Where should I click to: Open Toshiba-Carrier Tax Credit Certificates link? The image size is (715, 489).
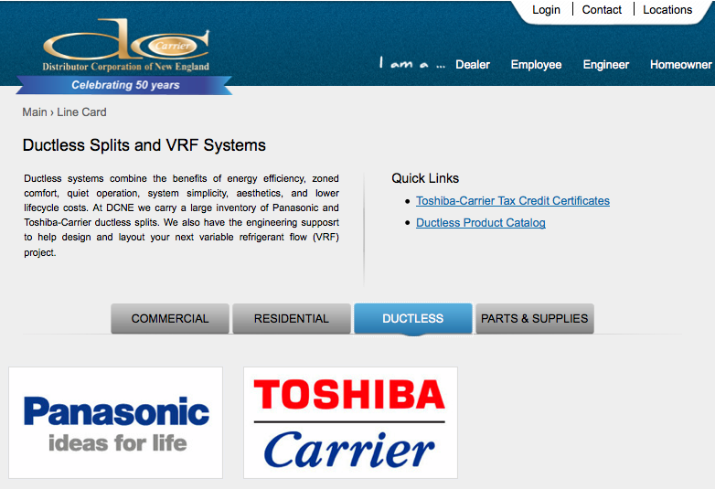pyautogui.click(x=513, y=201)
